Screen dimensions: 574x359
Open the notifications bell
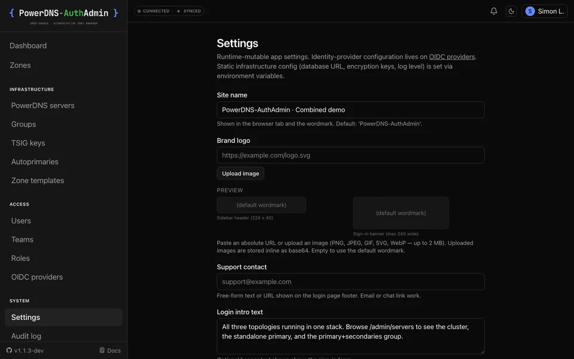494,11
